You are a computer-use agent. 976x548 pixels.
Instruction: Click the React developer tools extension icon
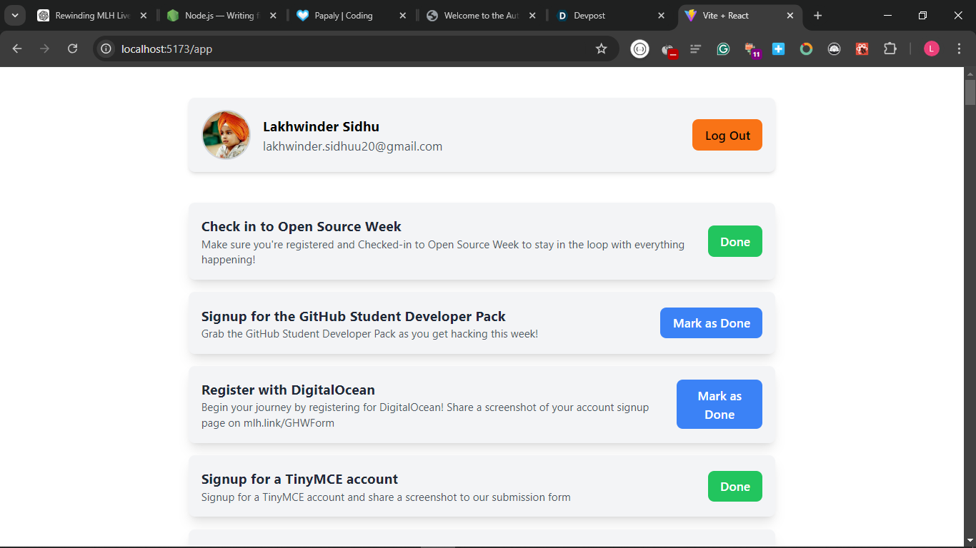(x=862, y=49)
